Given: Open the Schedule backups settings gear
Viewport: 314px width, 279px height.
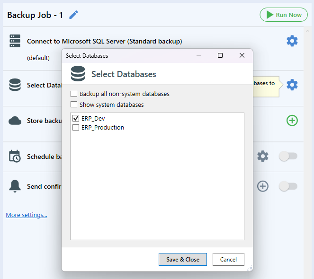Looking at the screenshot, I should [x=262, y=156].
